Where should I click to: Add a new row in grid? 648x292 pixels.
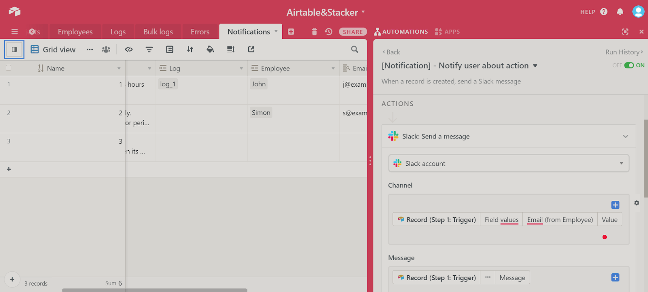point(9,169)
